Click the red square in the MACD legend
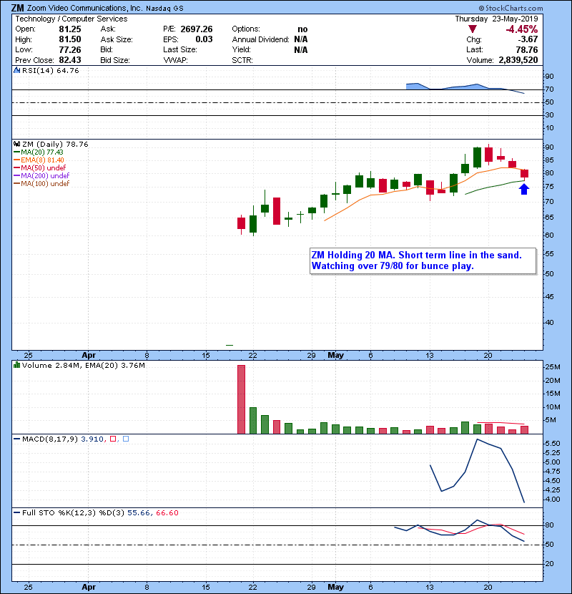This screenshot has height=594, width=572. 113,439
